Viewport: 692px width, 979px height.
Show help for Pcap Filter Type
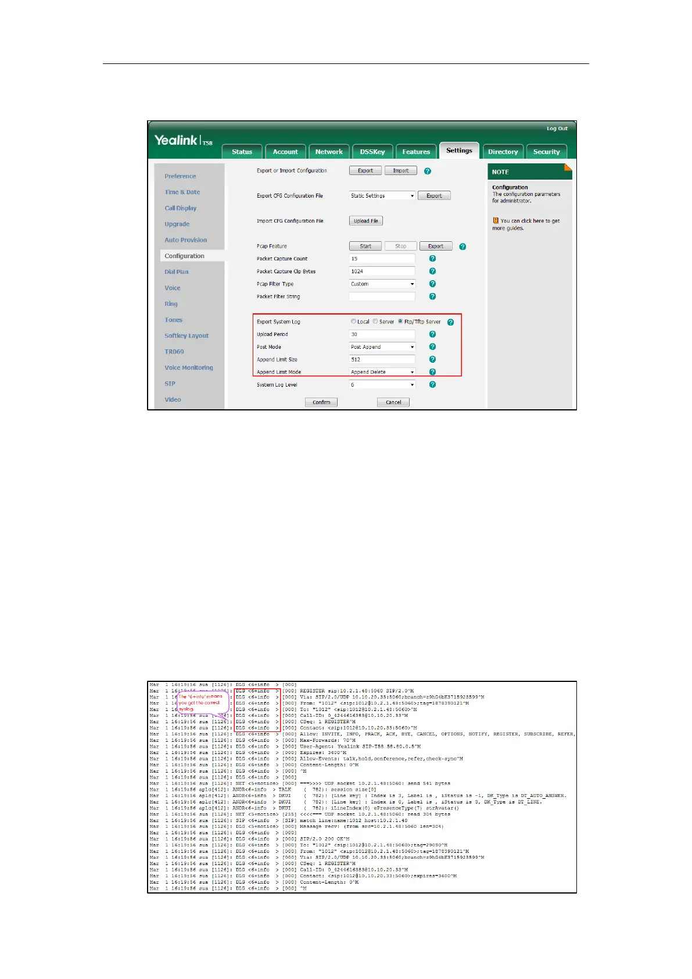[x=432, y=284]
